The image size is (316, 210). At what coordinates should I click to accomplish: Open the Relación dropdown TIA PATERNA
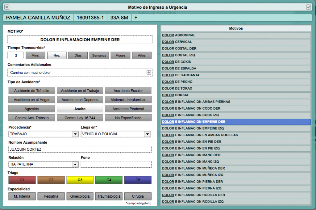pos(44,164)
